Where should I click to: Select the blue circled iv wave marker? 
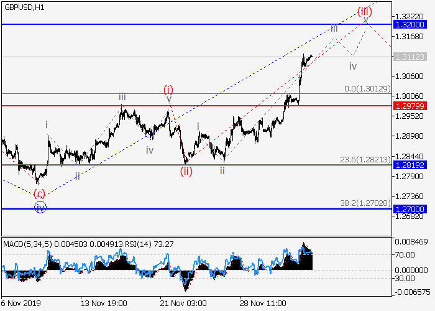pos(40,207)
